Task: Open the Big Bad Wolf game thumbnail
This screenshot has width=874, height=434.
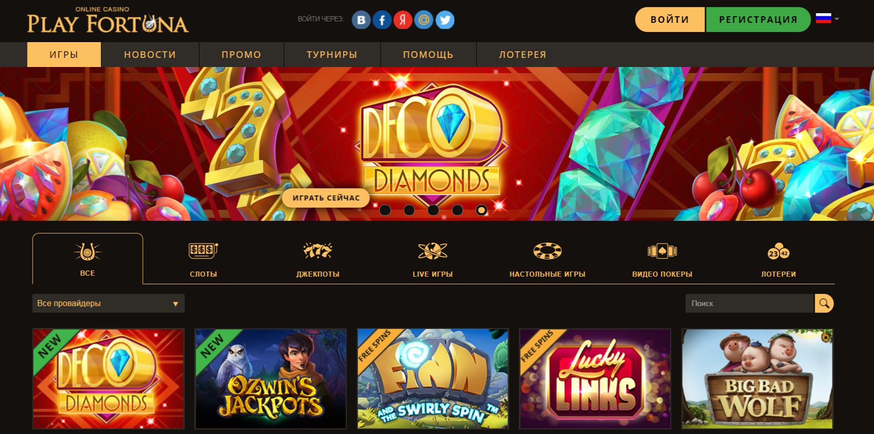Action: 757,379
